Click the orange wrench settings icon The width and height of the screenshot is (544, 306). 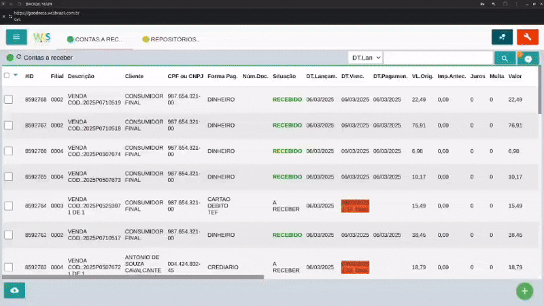click(x=528, y=37)
